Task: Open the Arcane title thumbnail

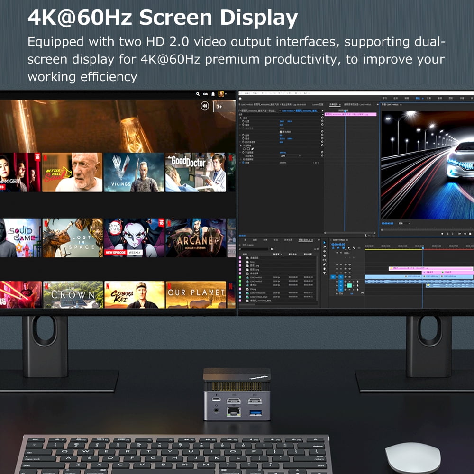Action: [x=196, y=238]
